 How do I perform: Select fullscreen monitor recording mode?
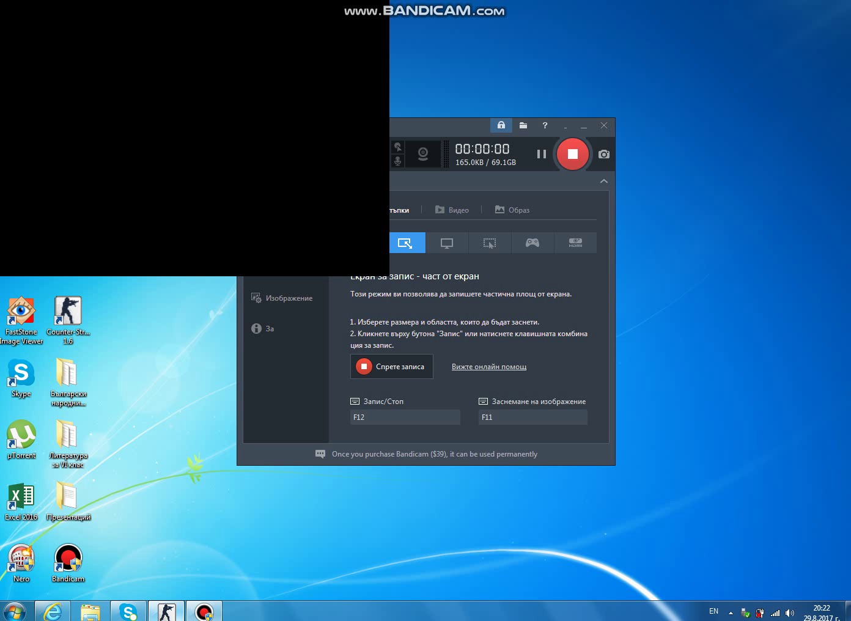coord(447,243)
